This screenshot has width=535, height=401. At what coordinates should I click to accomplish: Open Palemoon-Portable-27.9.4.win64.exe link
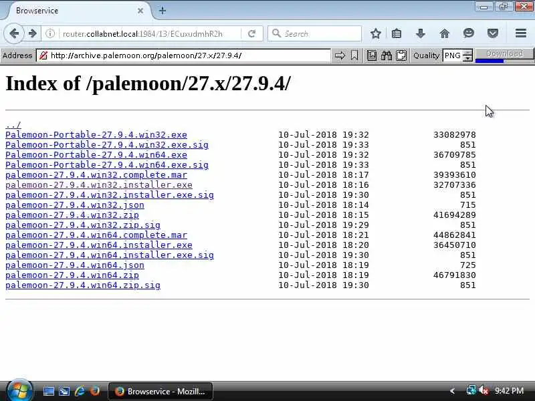(x=96, y=155)
